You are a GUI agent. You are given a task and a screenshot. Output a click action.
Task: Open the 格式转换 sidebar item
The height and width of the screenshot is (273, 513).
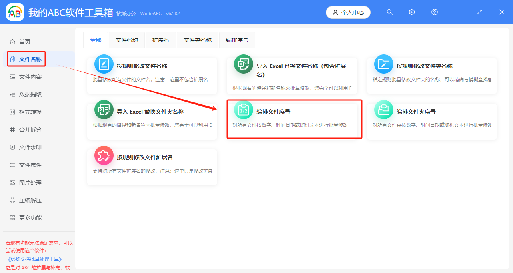26,112
